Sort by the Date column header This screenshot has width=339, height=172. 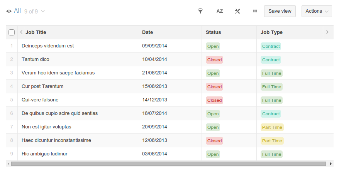pyautogui.click(x=147, y=32)
